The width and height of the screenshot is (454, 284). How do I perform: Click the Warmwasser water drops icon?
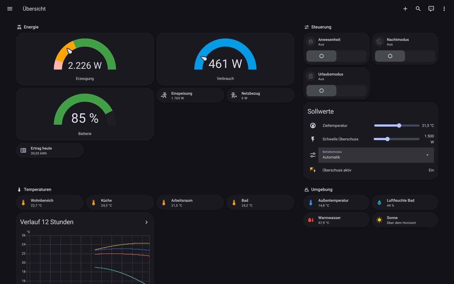click(x=311, y=220)
